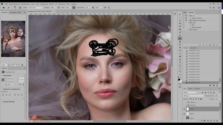Open the three-dots edit toolbar button
223x125 pixels.
180,75
